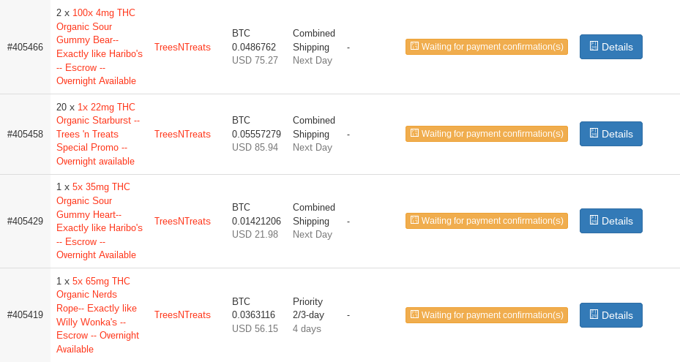Click the Details button icon for order #405419
Image resolution: width=680 pixels, height=362 pixels.
point(594,314)
